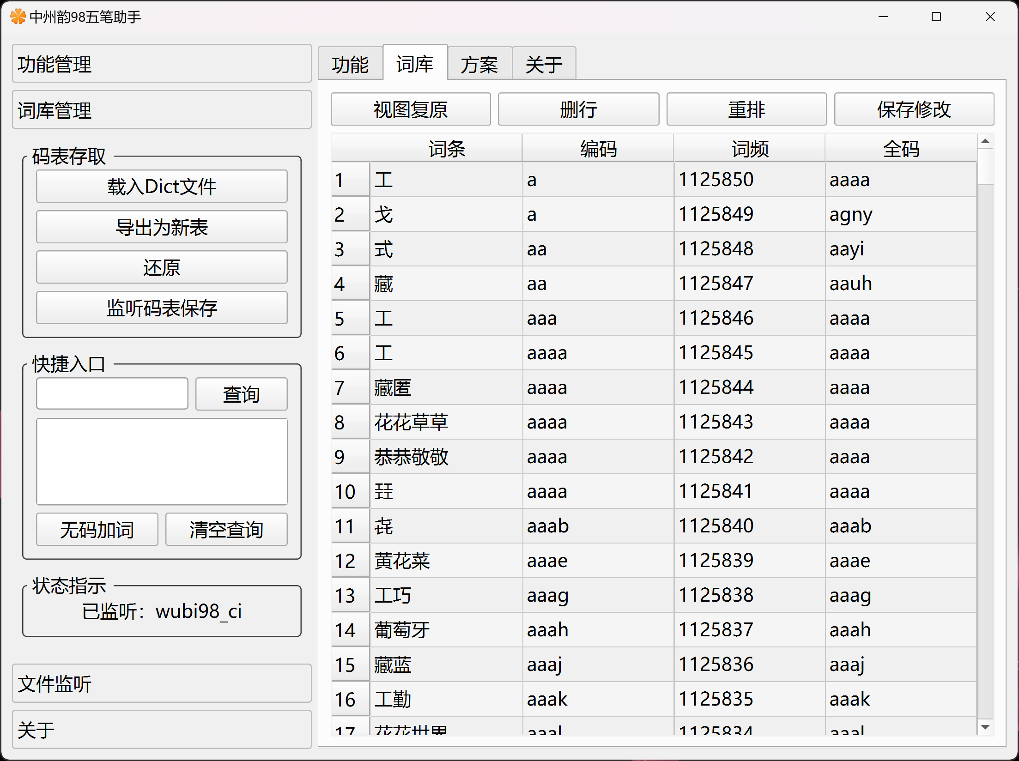Switch to the 方案 tab
The image size is (1019, 761).
tap(479, 64)
